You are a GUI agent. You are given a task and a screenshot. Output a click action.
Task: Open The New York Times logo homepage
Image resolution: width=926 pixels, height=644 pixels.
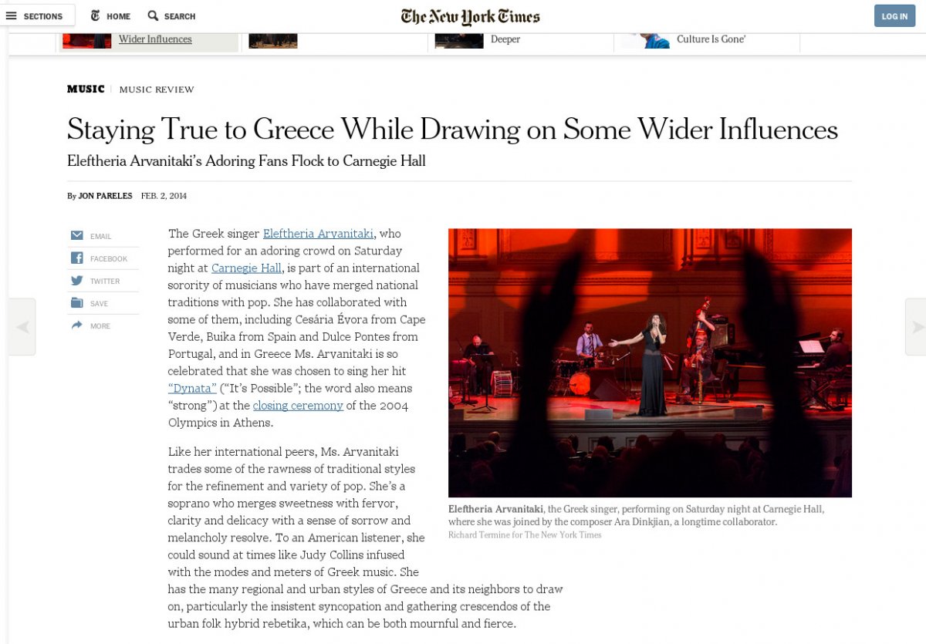coord(470,16)
